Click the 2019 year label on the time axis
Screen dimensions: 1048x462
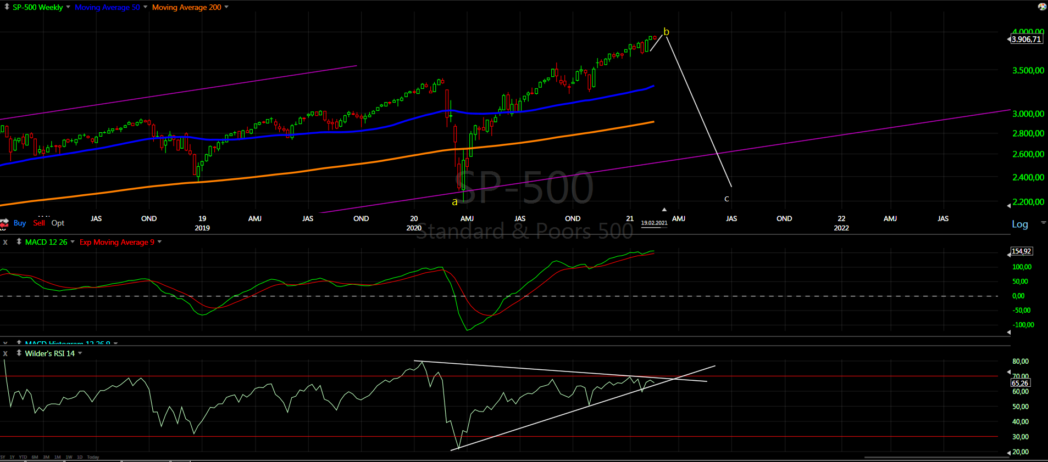(202, 228)
